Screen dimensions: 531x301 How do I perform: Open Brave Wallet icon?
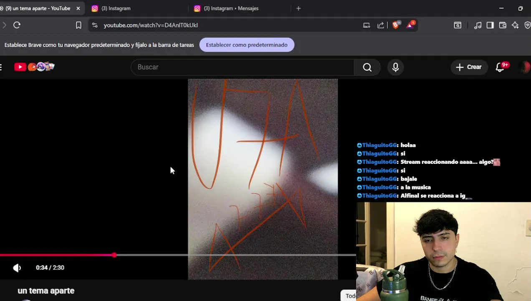pyautogui.click(x=503, y=25)
